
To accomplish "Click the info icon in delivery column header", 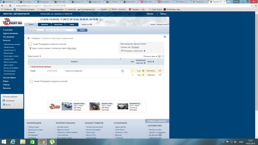I will [145, 63].
